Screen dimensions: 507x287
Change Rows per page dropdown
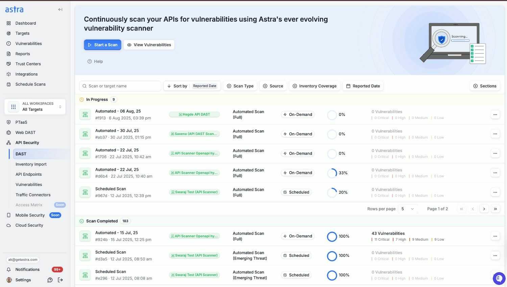(x=407, y=209)
